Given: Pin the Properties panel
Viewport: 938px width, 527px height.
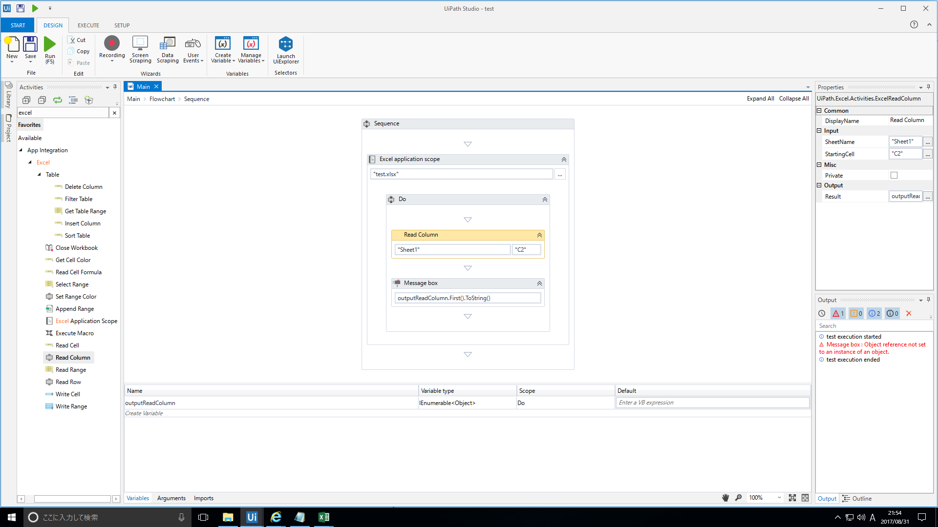Looking at the screenshot, I should pos(929,87).
